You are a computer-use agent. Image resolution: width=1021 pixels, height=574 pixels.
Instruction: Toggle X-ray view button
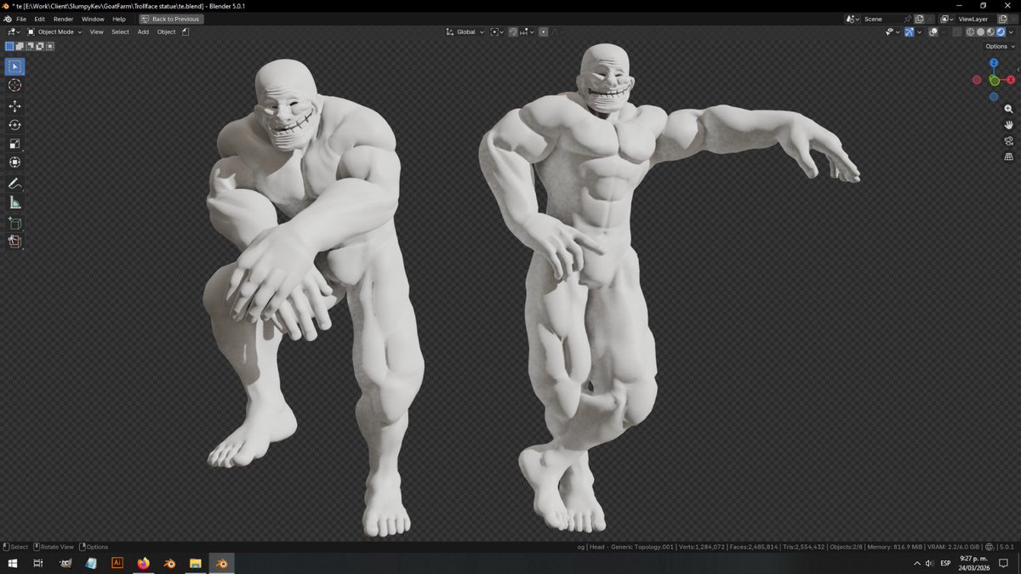click(957, 31)
